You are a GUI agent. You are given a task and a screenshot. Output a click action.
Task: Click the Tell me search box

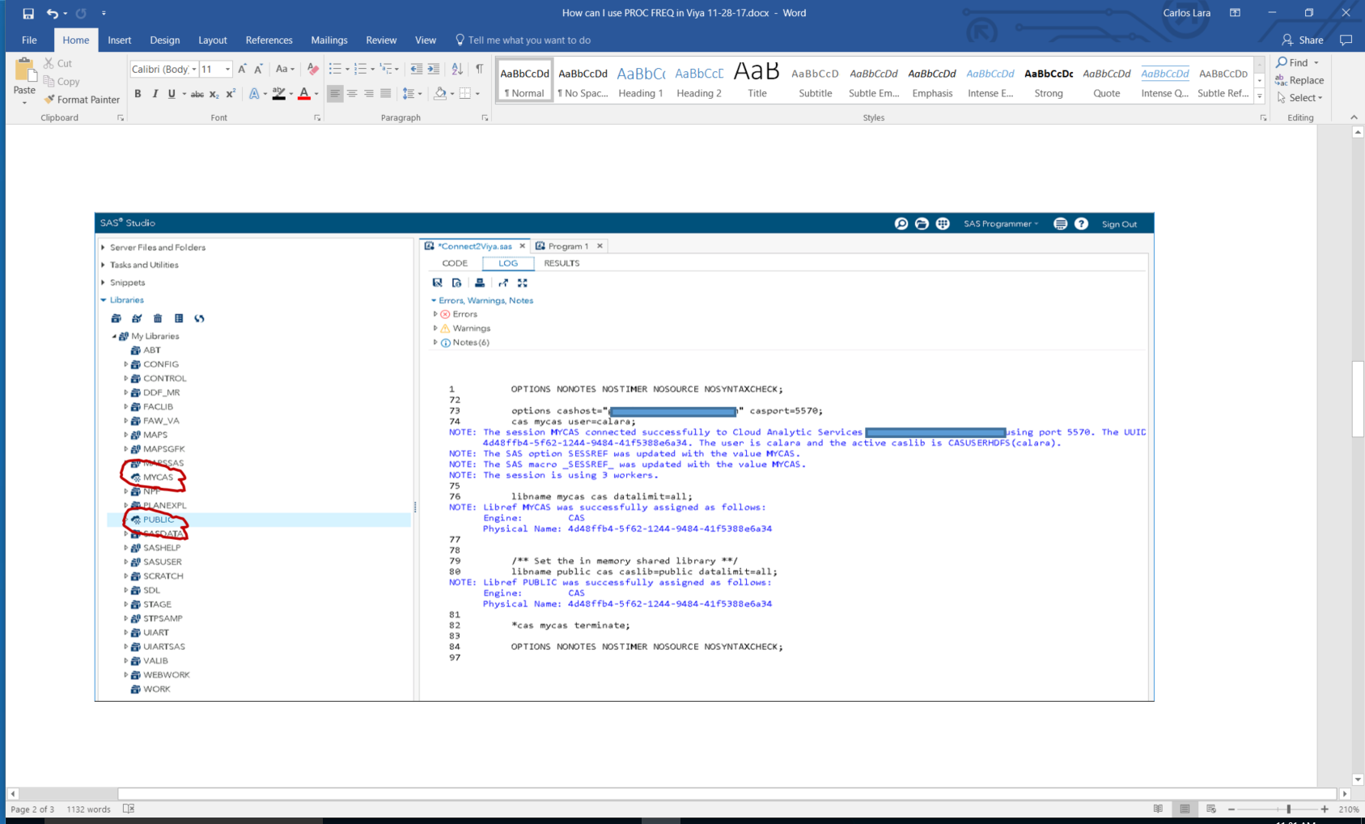(x=524, y=40)
